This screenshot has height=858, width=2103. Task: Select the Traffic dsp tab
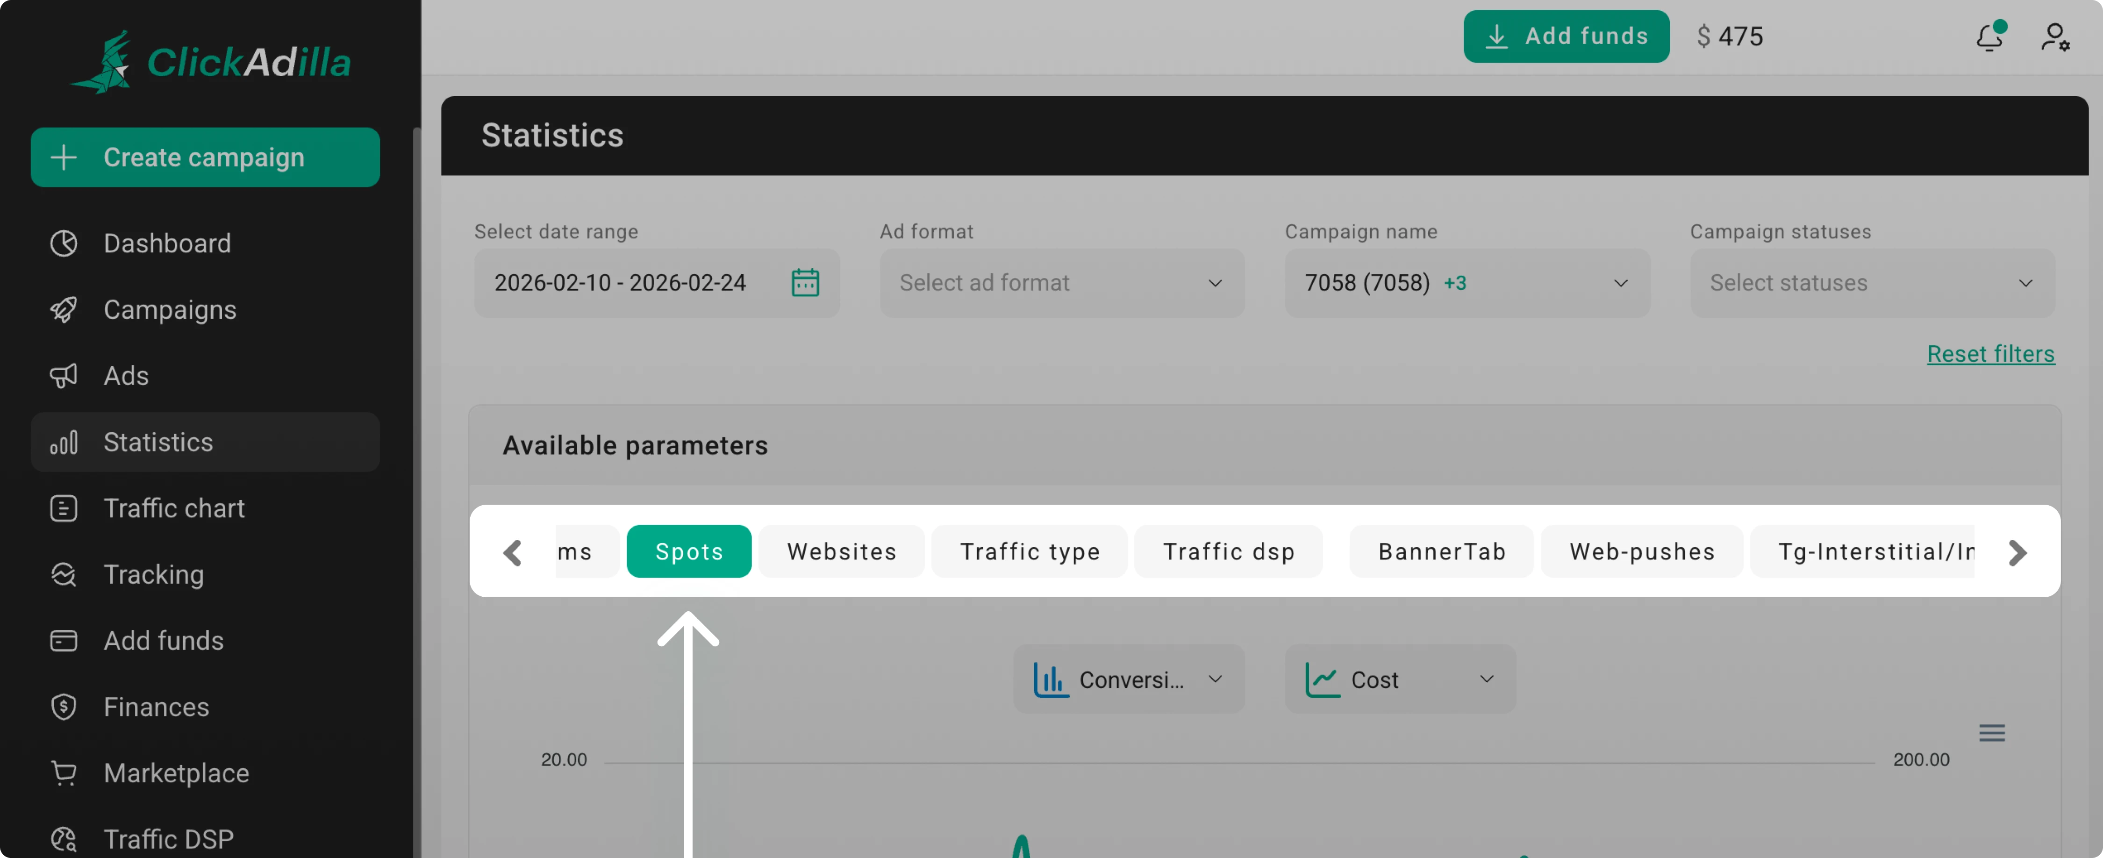click(x=1229, y=551)
